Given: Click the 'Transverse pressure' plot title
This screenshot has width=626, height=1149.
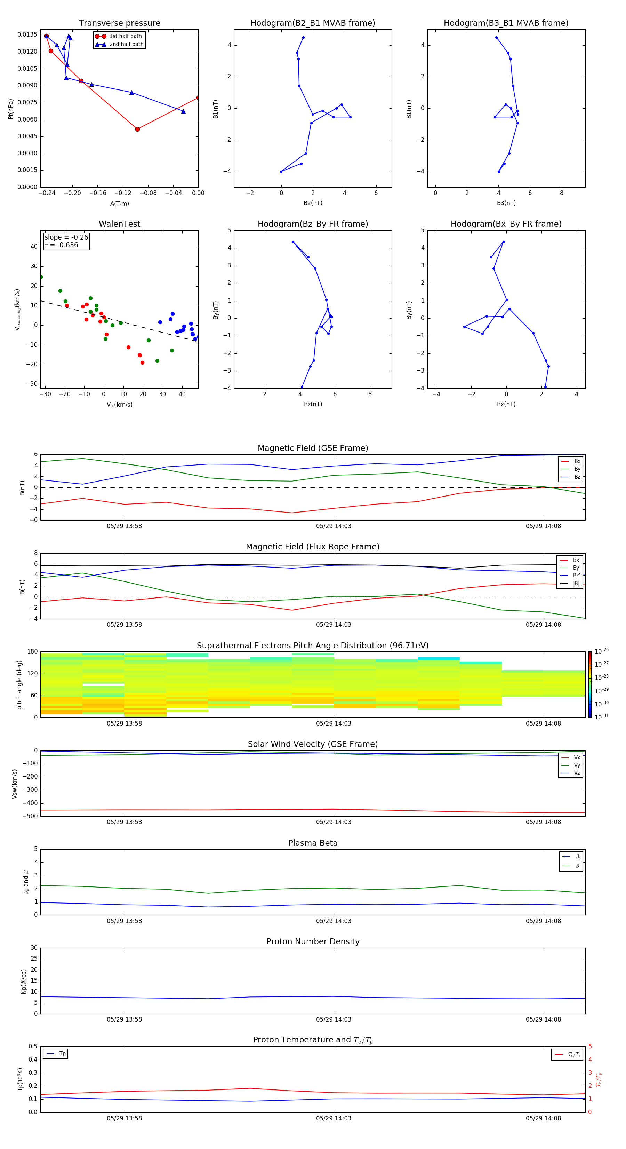Looking at the screenshot, I should tap(119, 23).
